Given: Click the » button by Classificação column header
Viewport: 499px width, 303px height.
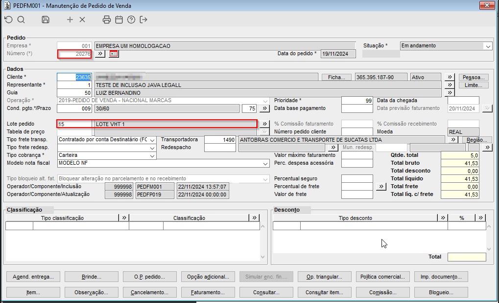Looking at the screenshot, I should (254, 217).
